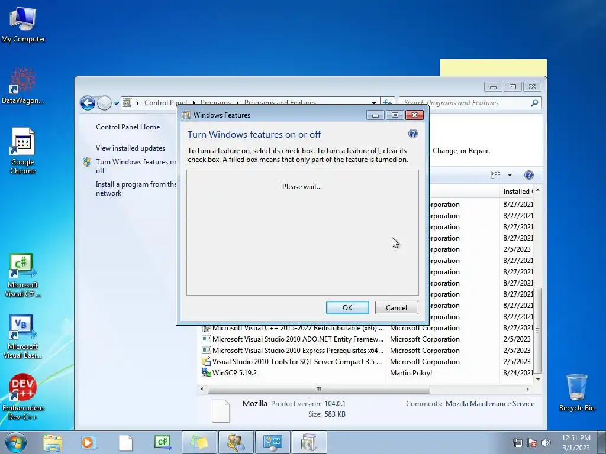The image size is (606, 454).
Task: Open View installed updates link
Action: 130,148
